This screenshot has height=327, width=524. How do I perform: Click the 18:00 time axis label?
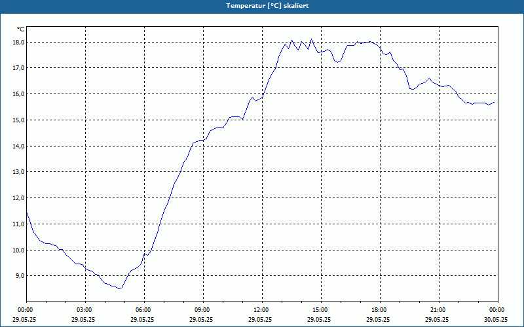(x=381, y=310)
